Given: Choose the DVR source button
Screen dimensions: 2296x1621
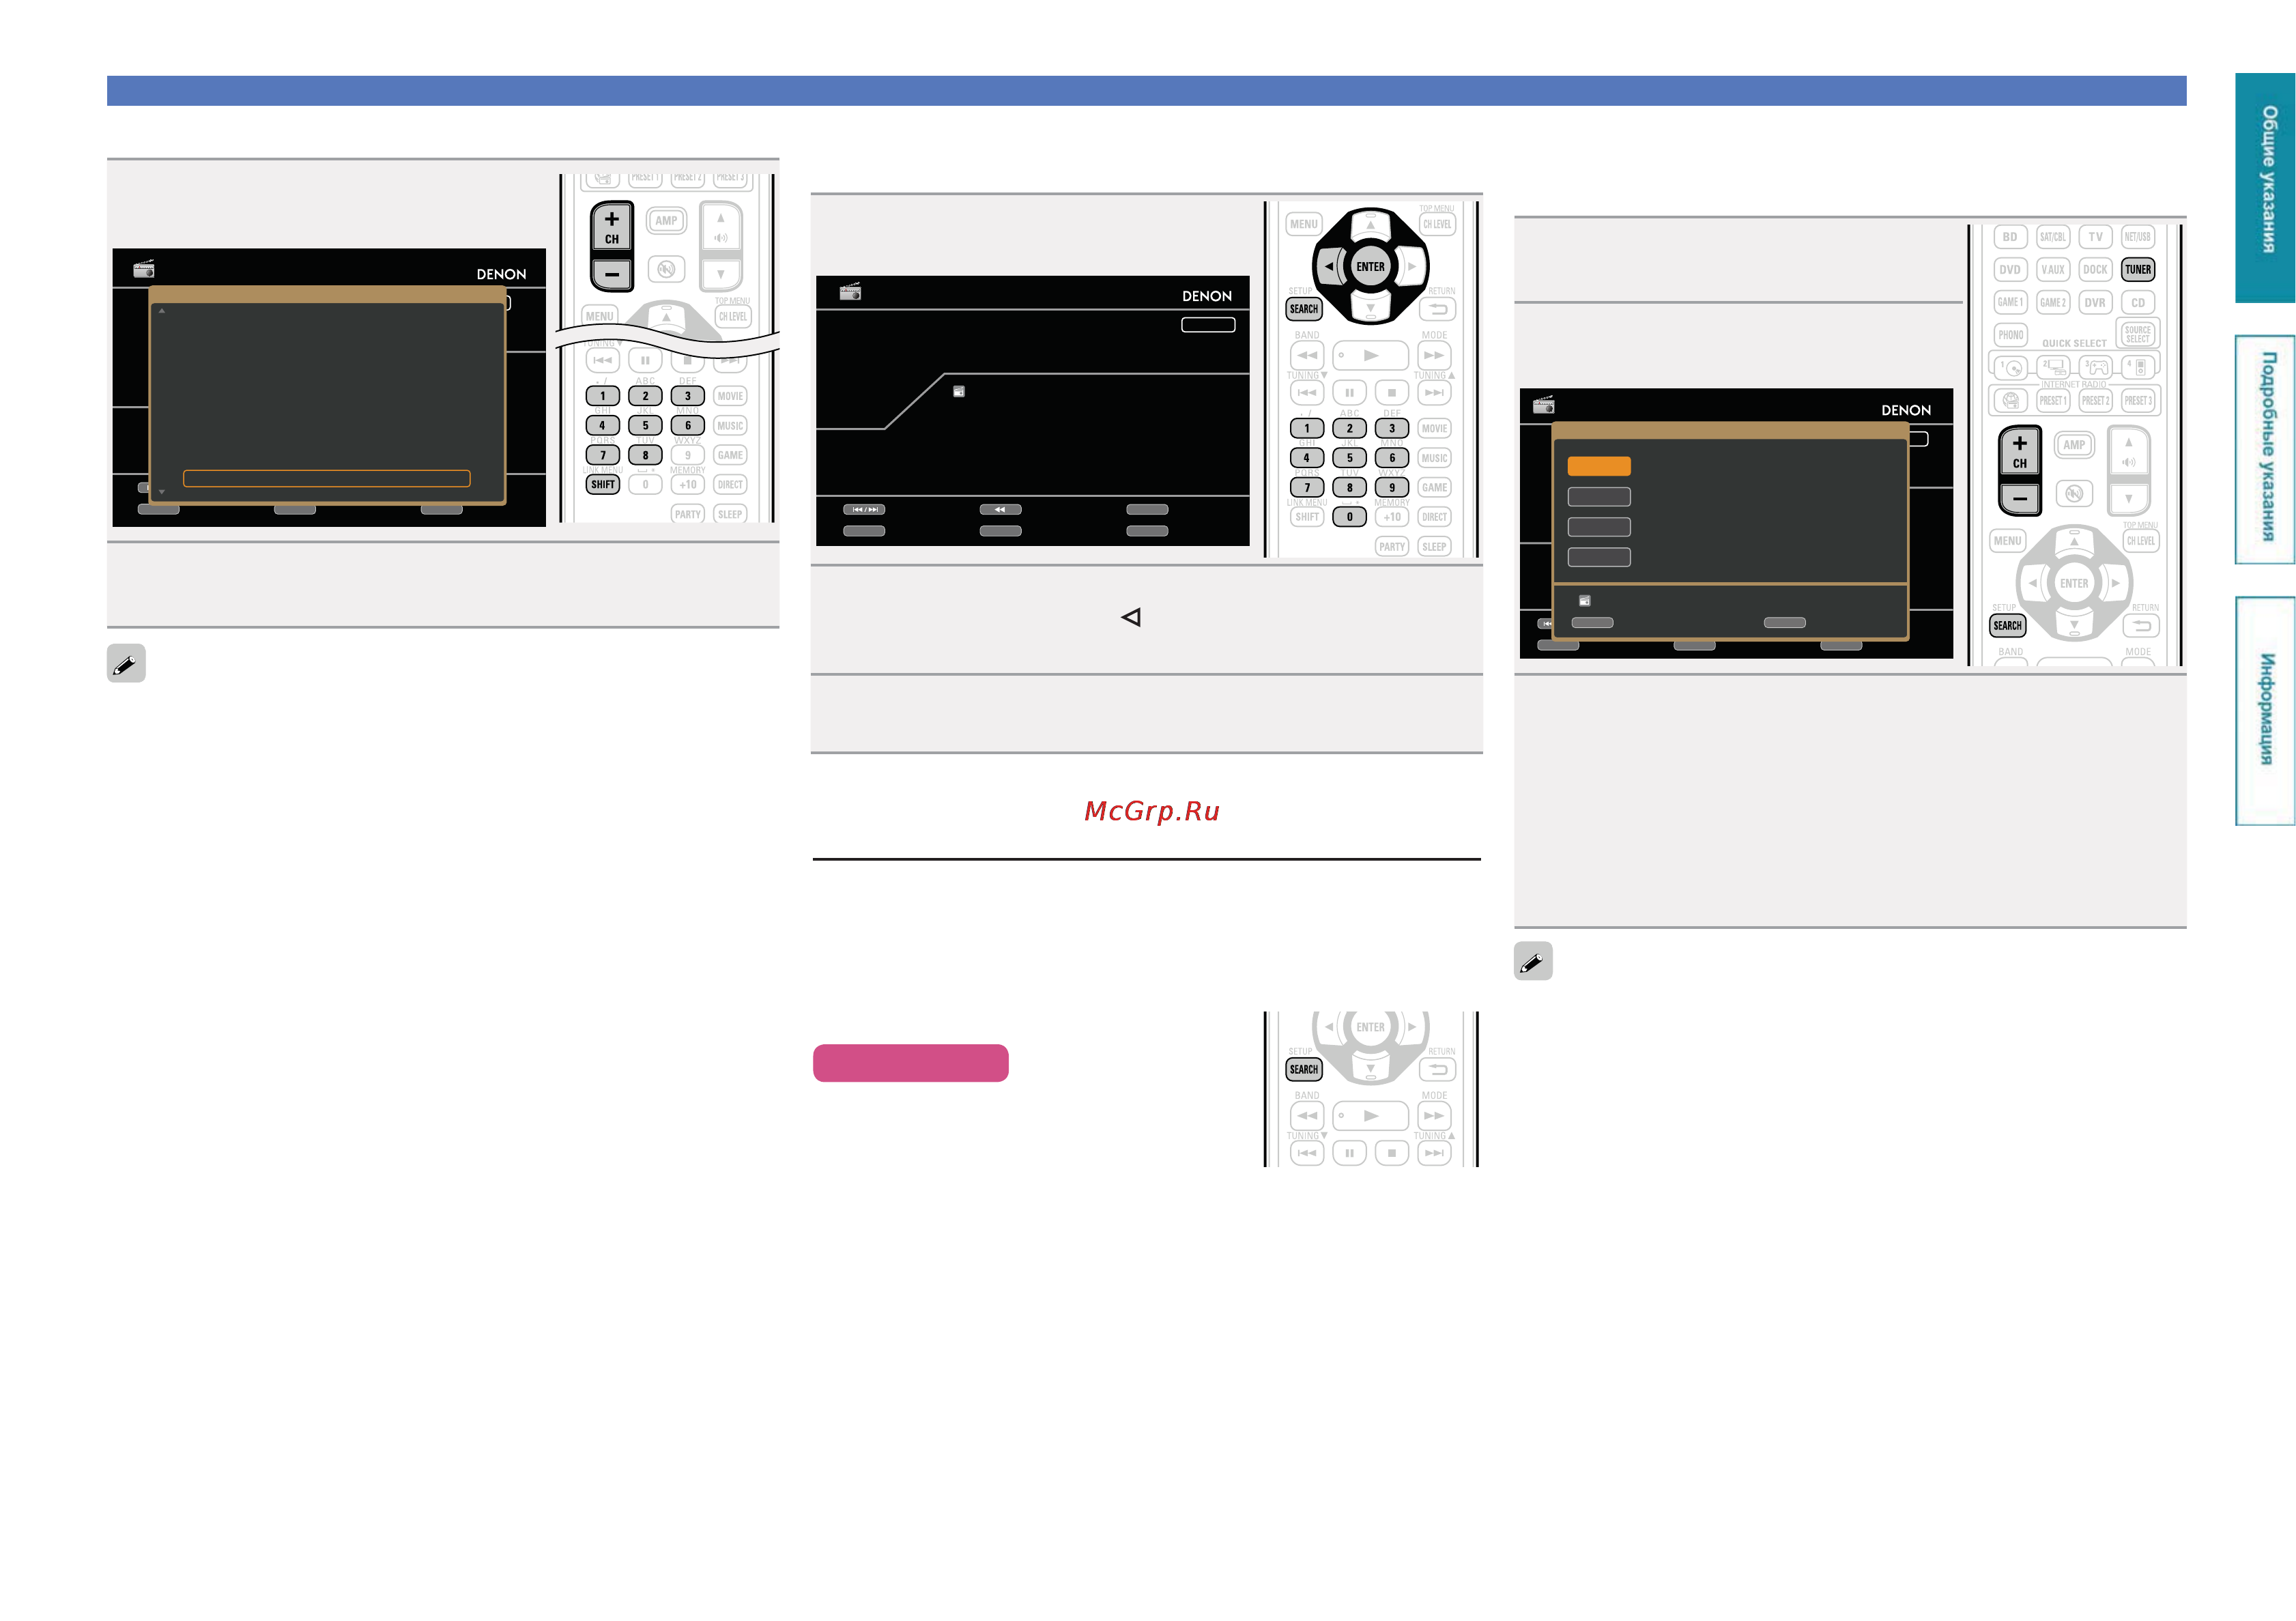Looking at the screenshot, I should point(2095,303).
